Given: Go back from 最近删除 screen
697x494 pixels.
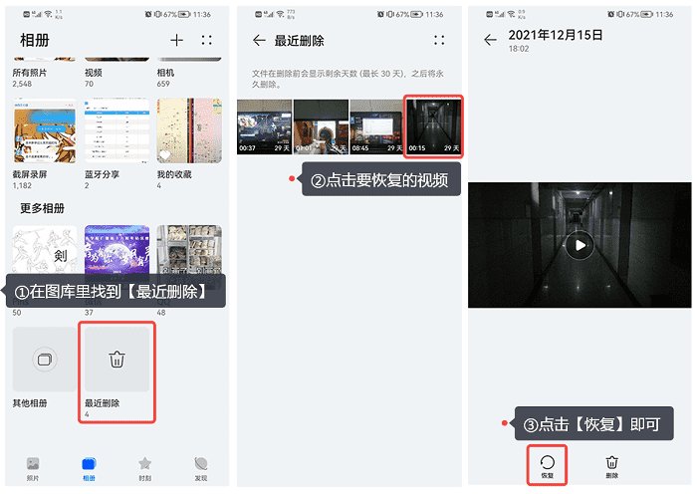Looking at the screenshot, I should (x=259, y=41).
